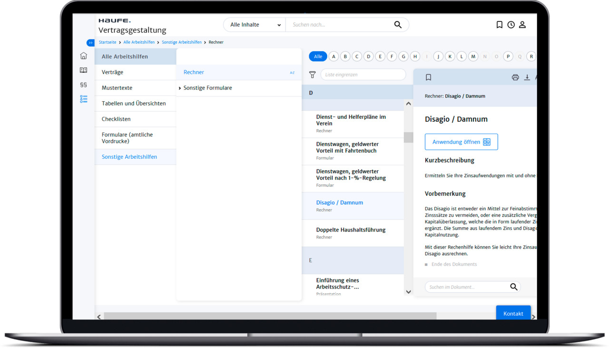Open the bookmarks icon in header
609x348 pixels.
(x=499, y=25)
